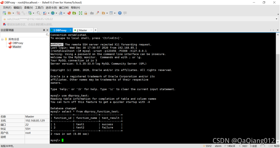Switch to the 2 Master tab
Viewport: 280px width, 148px height.
pyautogui.click(x=82, y=31)
